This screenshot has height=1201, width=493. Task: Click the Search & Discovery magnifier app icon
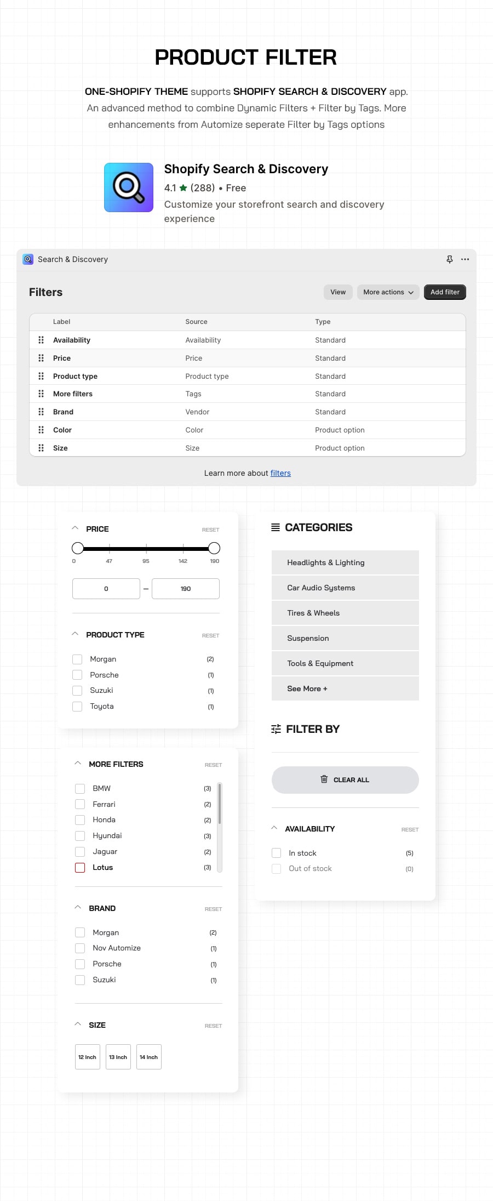point(28,259)
